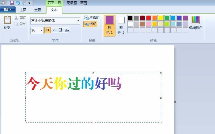Toggle bold formatting
Screen dimensions: 215x134
coord(48,30)
